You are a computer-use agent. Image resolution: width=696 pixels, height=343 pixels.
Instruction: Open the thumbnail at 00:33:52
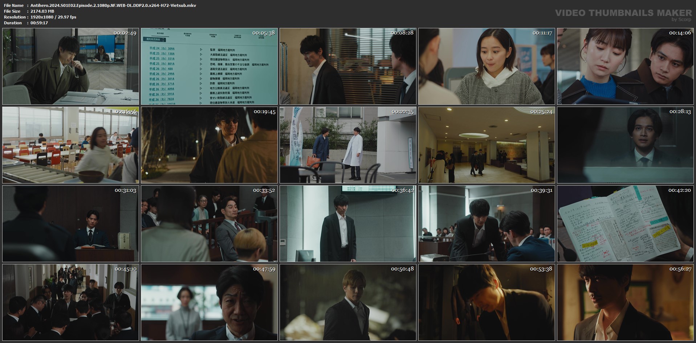209,224
